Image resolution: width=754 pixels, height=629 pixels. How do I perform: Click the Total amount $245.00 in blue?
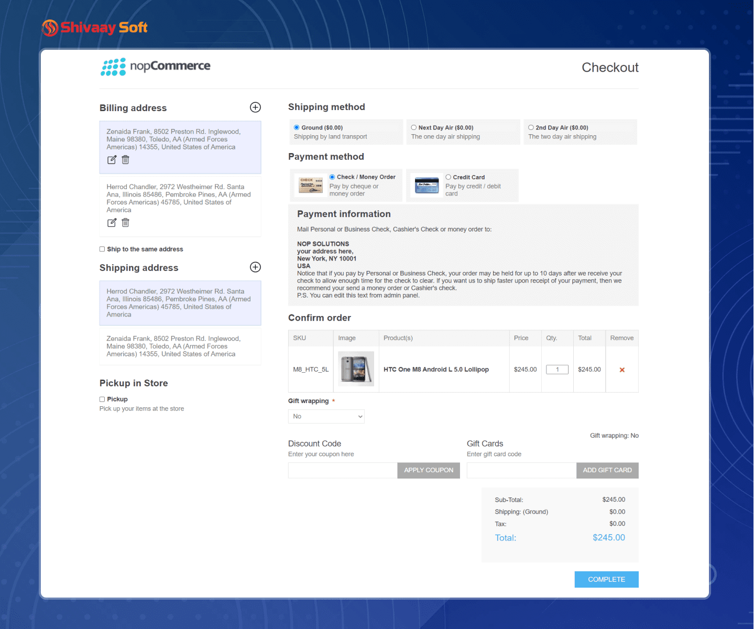coord(609,538)
